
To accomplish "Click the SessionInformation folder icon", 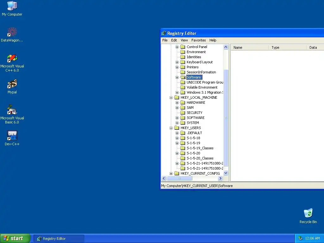I will 183,72.
